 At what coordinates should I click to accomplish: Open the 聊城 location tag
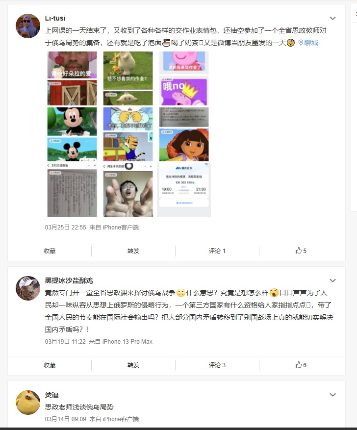pyautogui.click(x=308, y=43)
